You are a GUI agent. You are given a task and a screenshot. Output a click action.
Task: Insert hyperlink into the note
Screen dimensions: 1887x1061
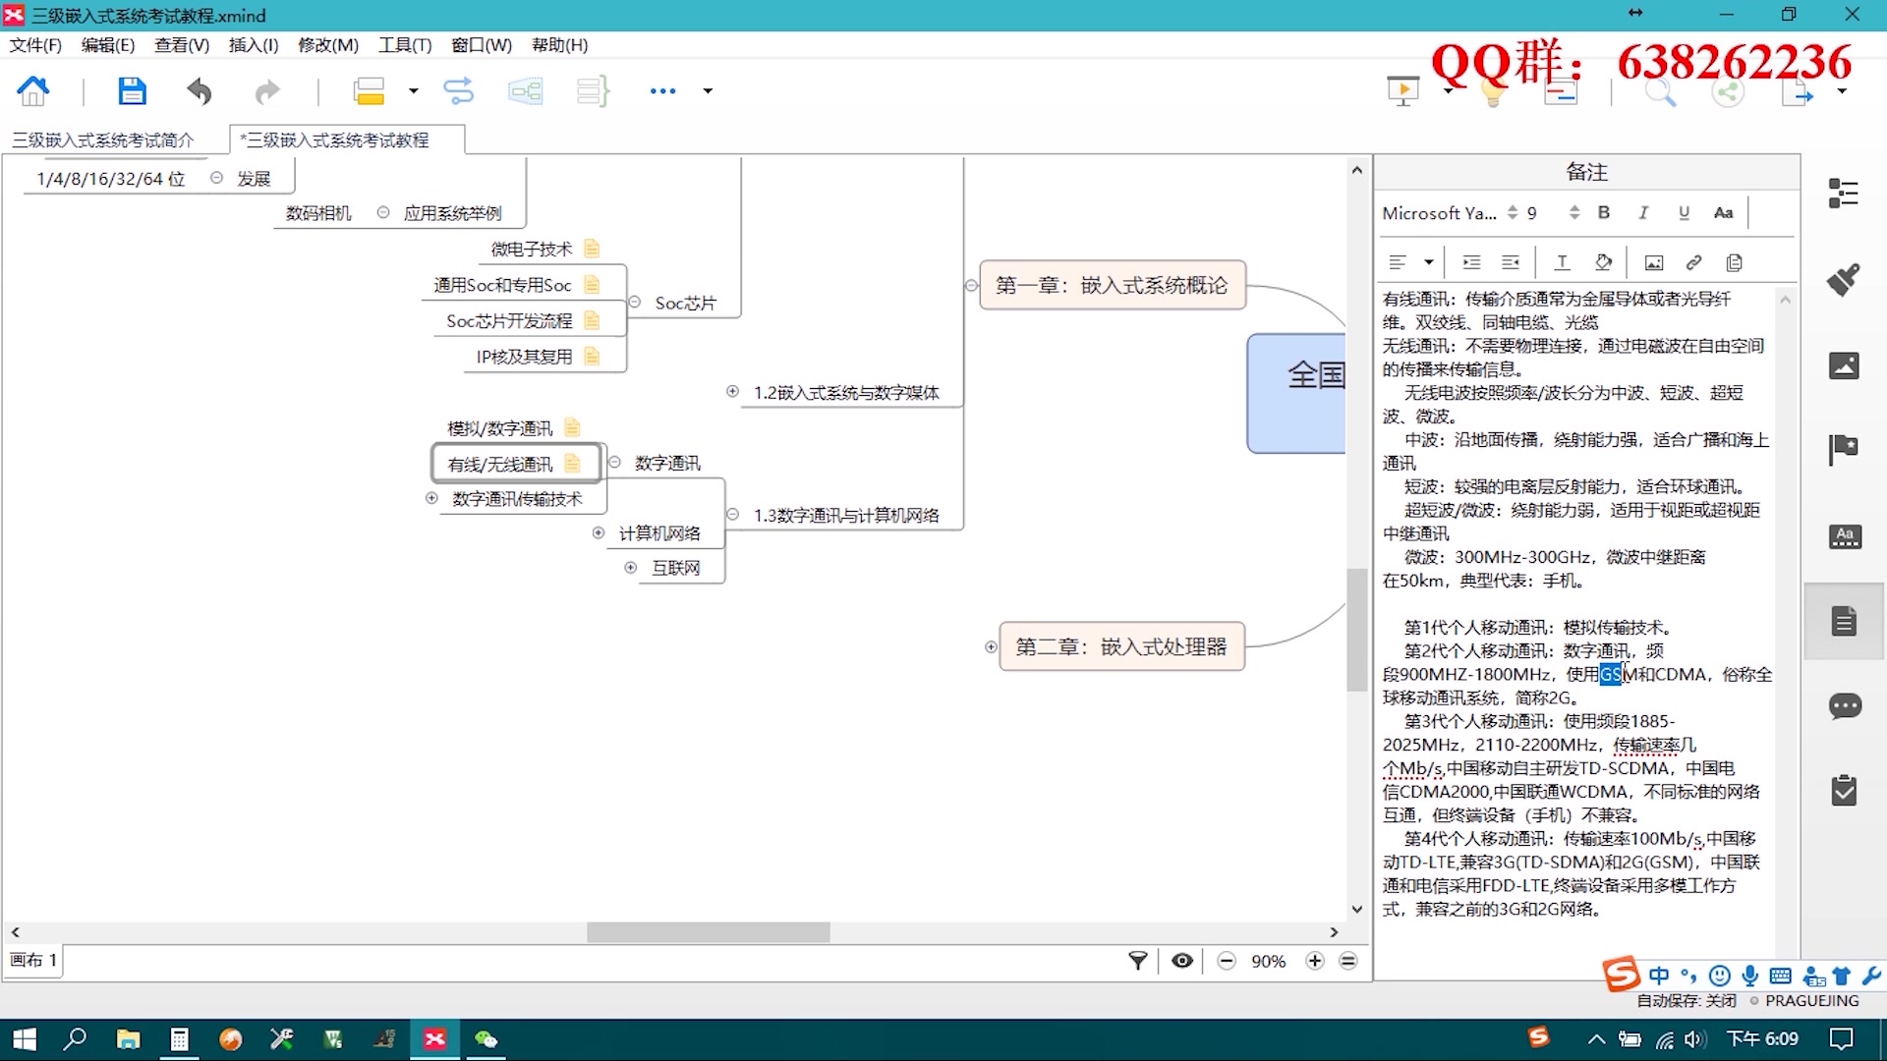[x=1693, y=262]
